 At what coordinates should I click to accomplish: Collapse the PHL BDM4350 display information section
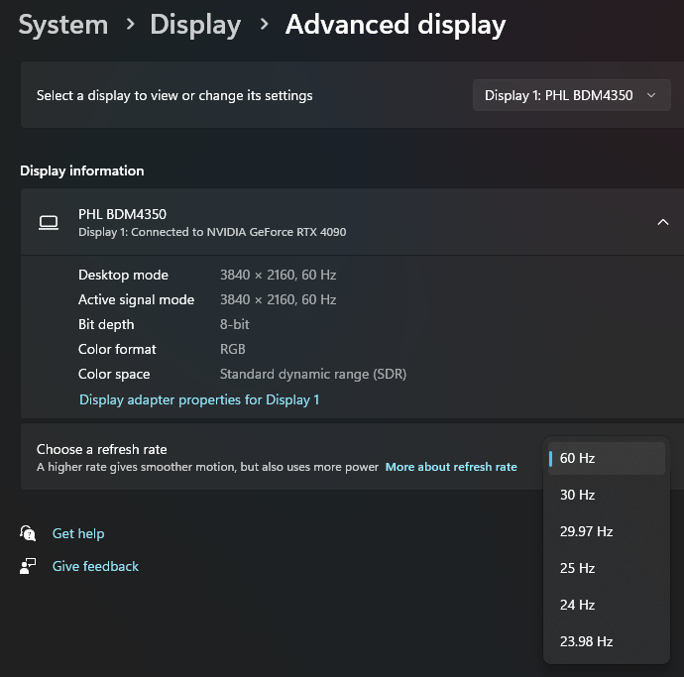point(662,222)
